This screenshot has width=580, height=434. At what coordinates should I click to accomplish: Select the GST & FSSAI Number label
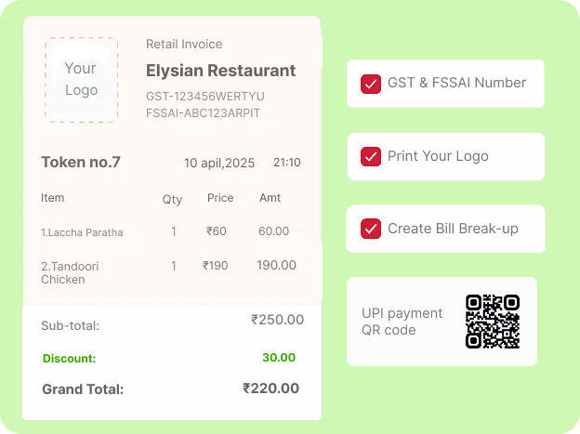pos(456,83)
